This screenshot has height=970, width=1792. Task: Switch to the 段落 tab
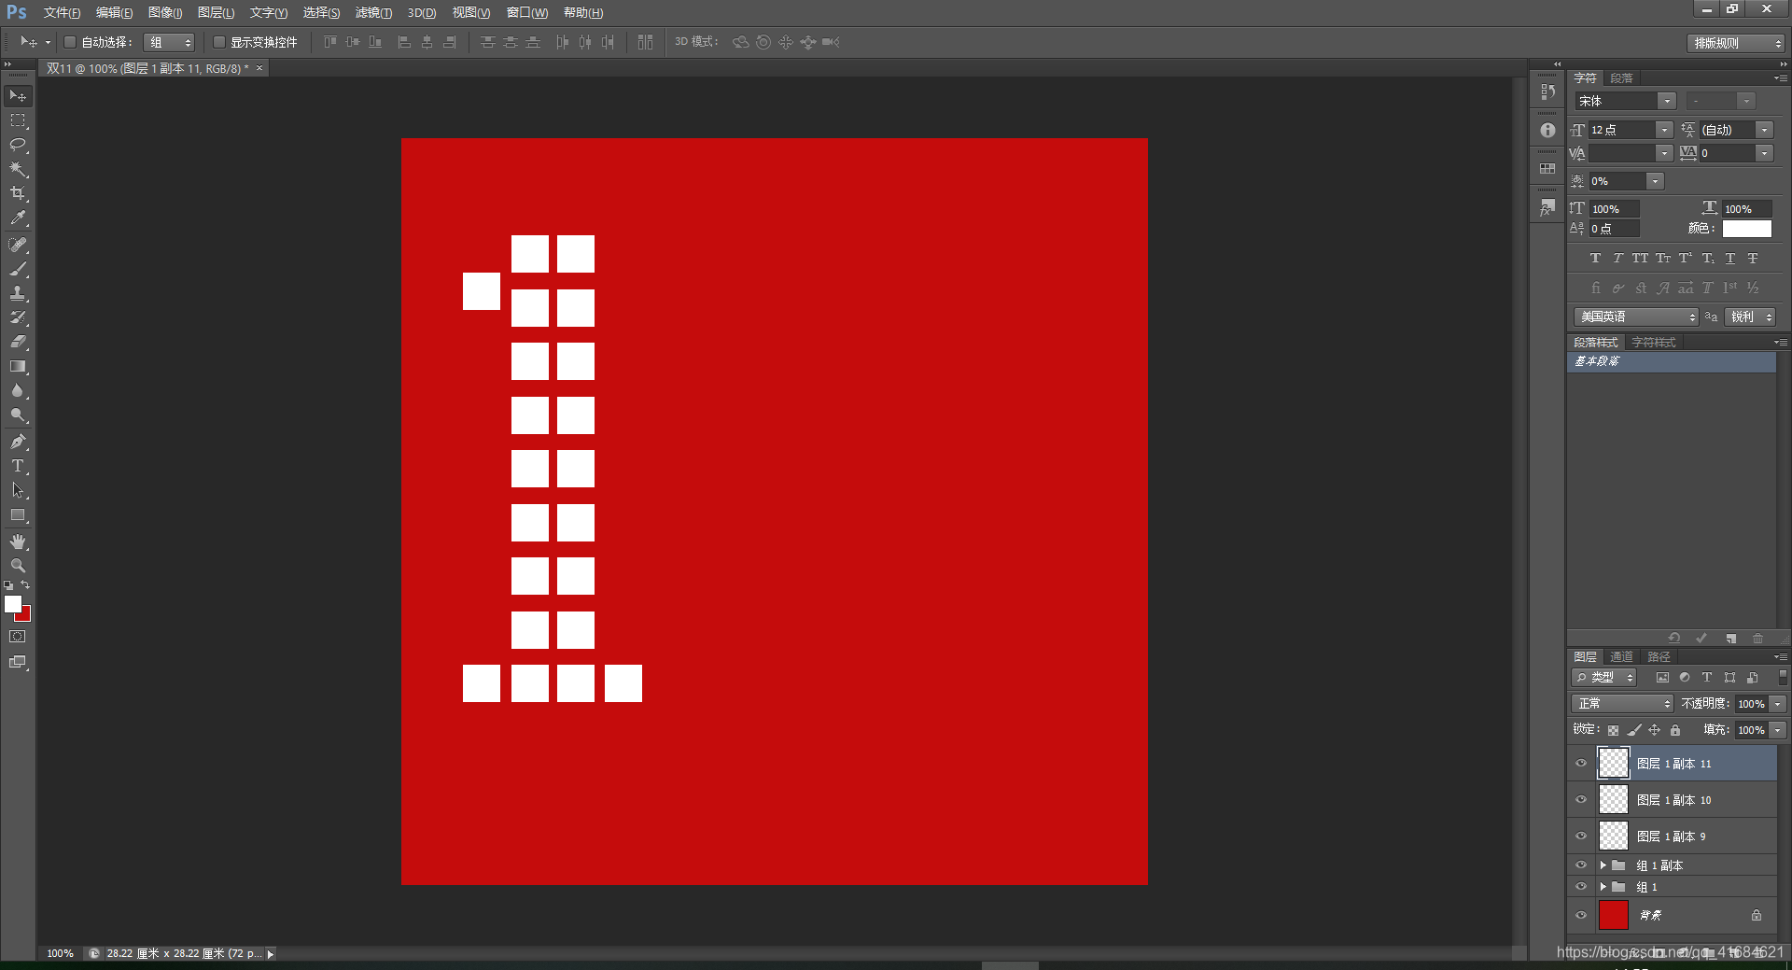(1622, 78)
